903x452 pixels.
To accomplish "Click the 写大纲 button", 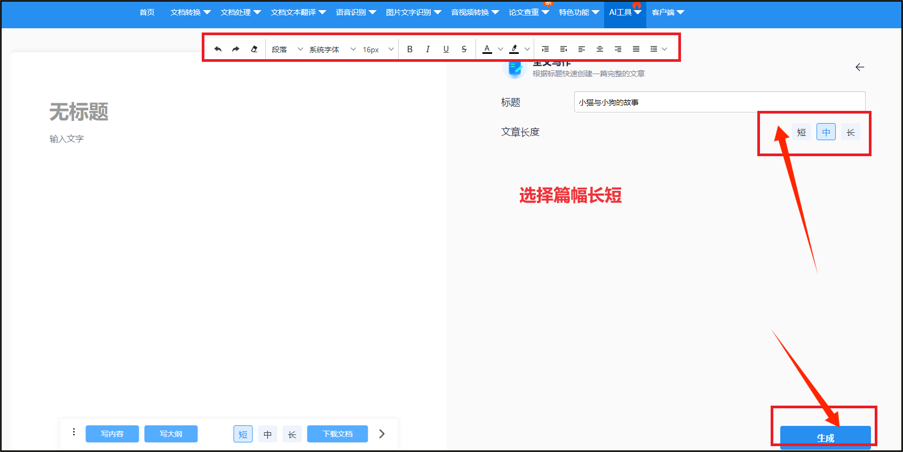I will (x=171, y=434).
